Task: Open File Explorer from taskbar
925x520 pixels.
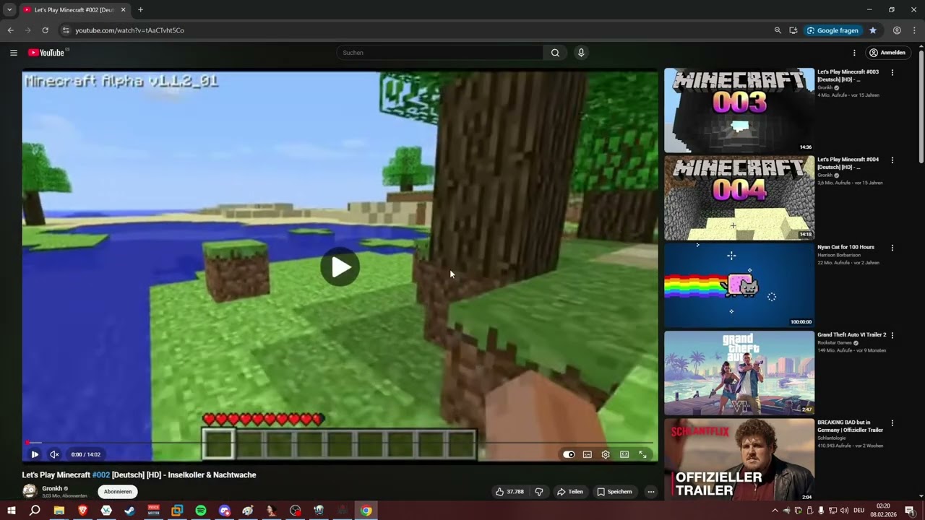Action: click(59, 511)
